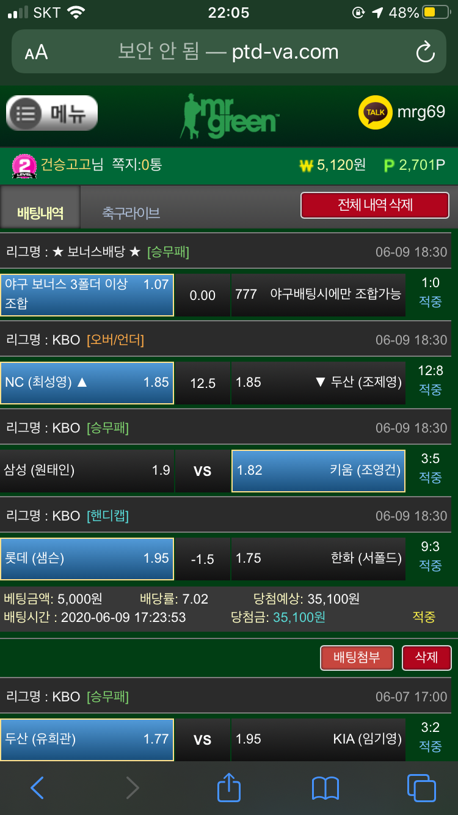Go back with Safari back arrow
Viewport: 458px width, 815px height.
37,788
